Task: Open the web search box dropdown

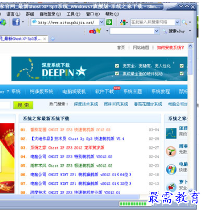Action: coord(177,22)
